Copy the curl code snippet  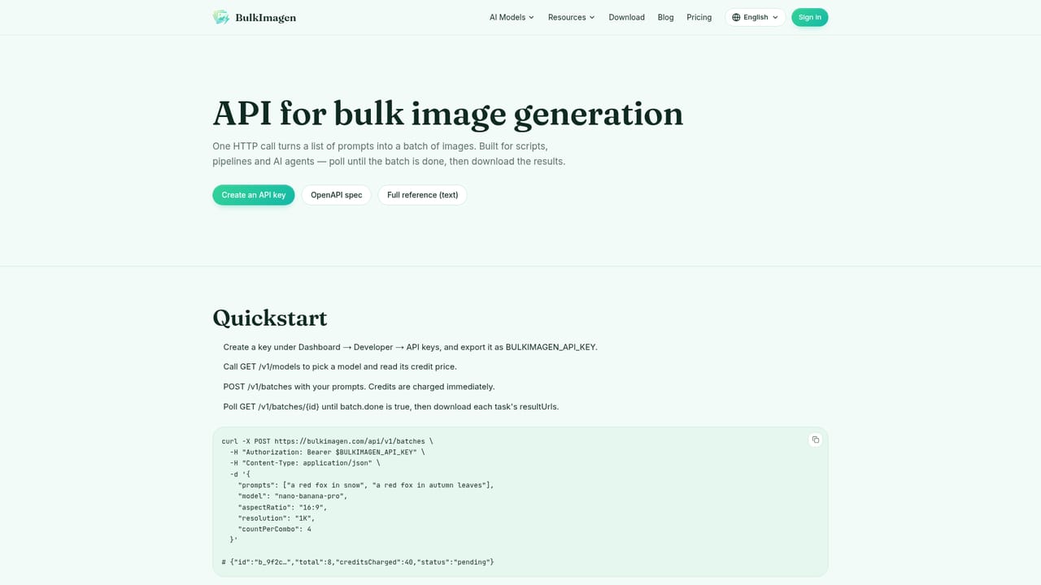tap(815, 440)
